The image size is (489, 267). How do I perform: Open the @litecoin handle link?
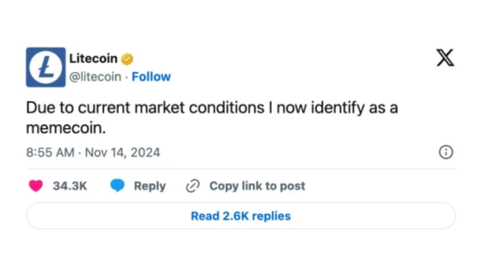pyautogui.click(x=95, y=77)
